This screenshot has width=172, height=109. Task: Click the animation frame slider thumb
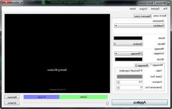pos(107,103)
